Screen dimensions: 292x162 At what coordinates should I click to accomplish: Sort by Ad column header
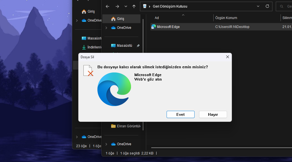pyautogui.click(x=156, y=18)
